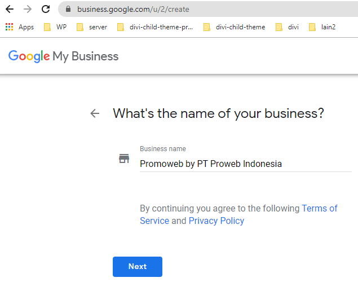The image size is (358, 282).
Task: Click the storefront icon beside Business name
Action: [x=124, y=158]
